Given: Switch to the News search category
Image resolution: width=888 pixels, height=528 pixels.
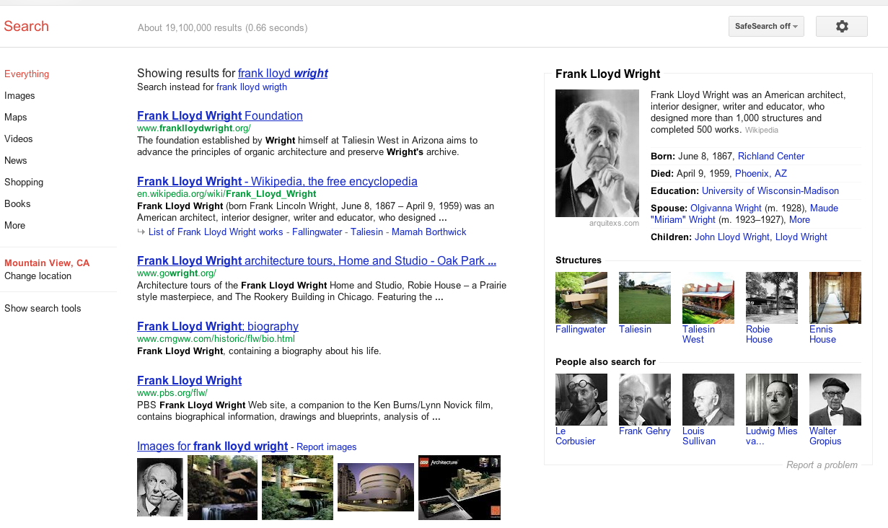Looking at the screenshot, I should (x=16, y=160).
